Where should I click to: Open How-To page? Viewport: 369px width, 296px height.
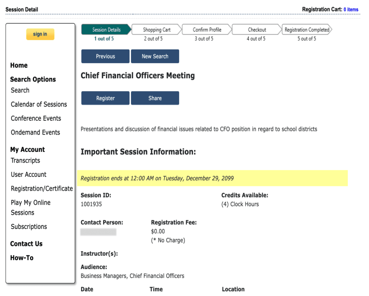(x=22, y=258)
